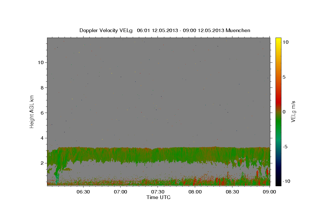Viewport: 334px width, 223px height.
Task: Click the 09:00 time tick label
Action: (269, 192)
